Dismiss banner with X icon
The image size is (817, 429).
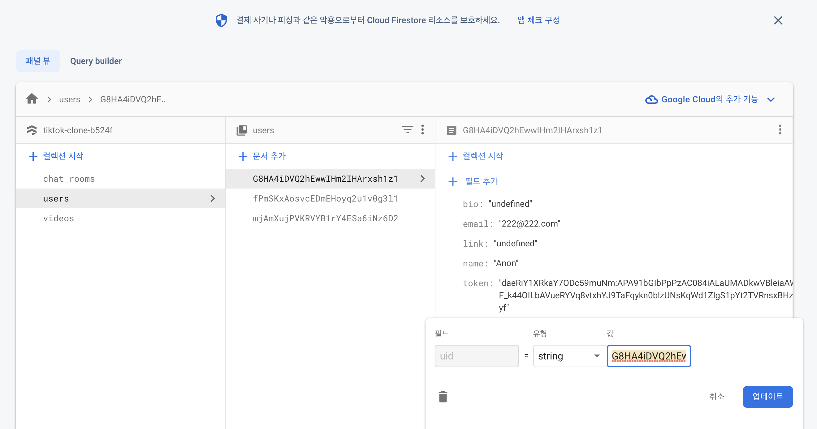tap(778, 20)
